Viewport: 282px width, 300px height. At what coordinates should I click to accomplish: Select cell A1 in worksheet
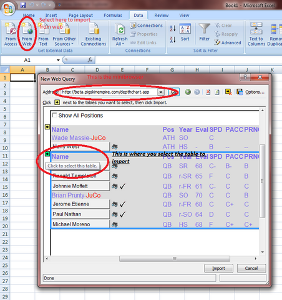pyautogui.click(x=22, y=77)
